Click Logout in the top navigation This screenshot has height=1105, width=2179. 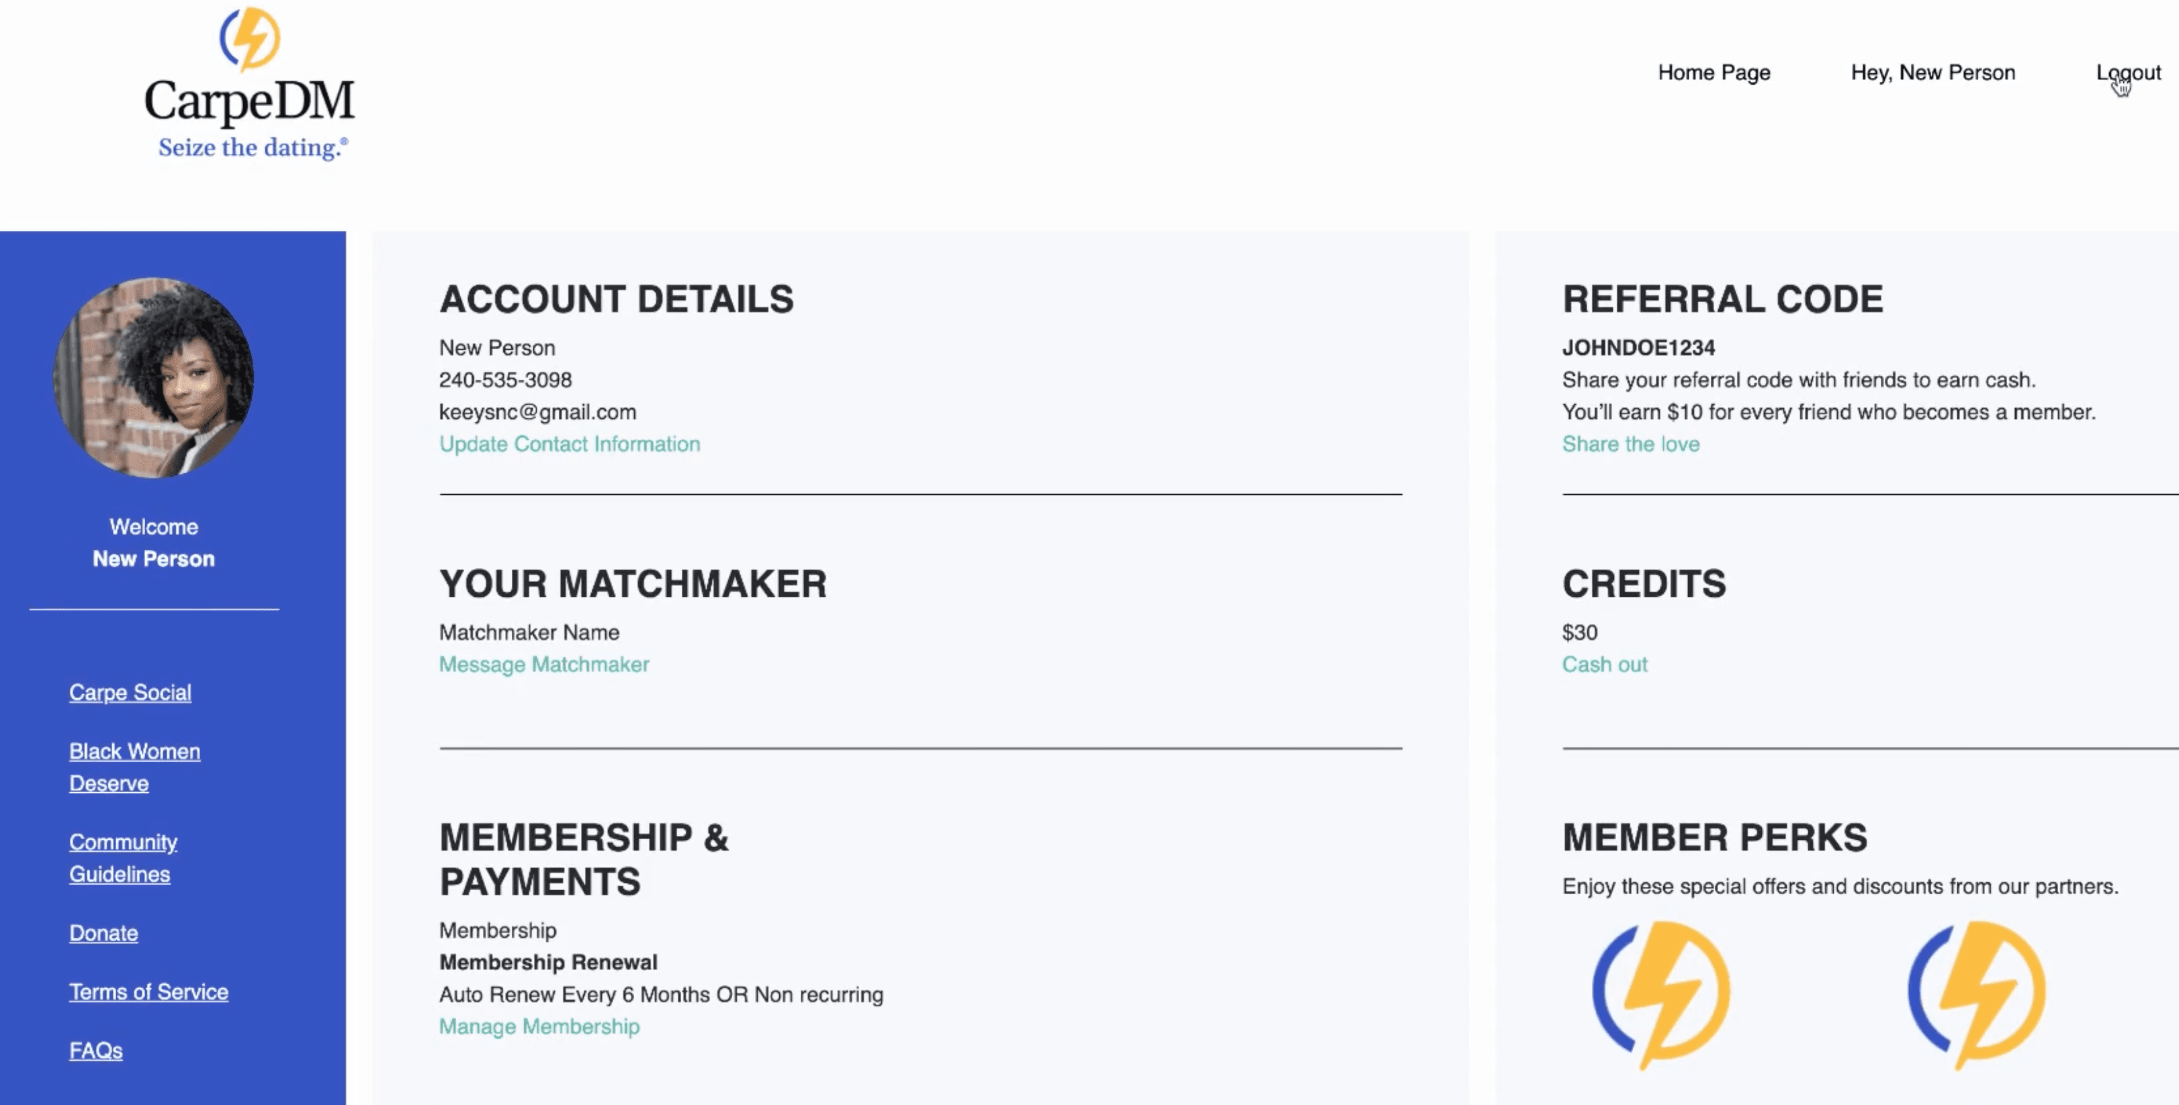[x=2127, y=73]
